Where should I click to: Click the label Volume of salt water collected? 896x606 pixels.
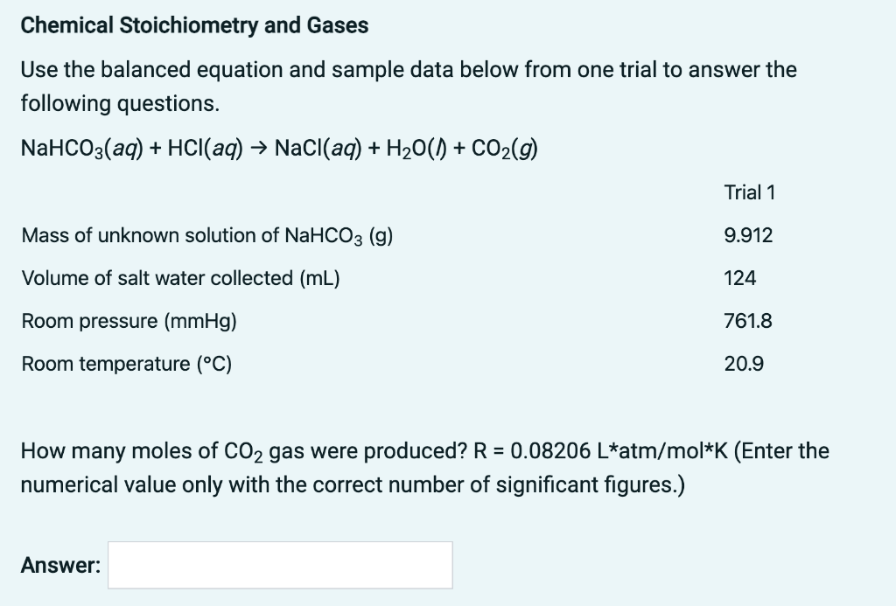181,278
